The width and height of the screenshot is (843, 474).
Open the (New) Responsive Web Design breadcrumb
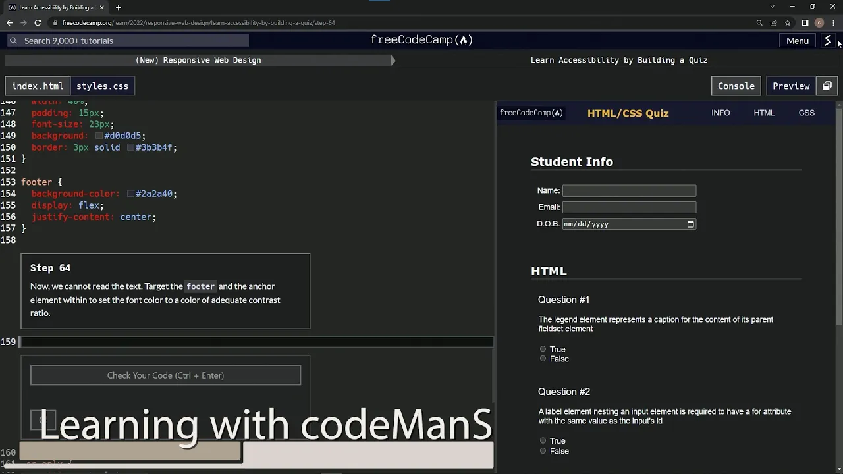[198, 60]
